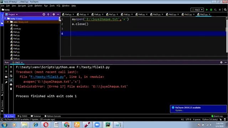Image resolution: width=228 pixels, height=128 pixels.
Task: Open file7.py from the project tree
Action: (15, 52)
